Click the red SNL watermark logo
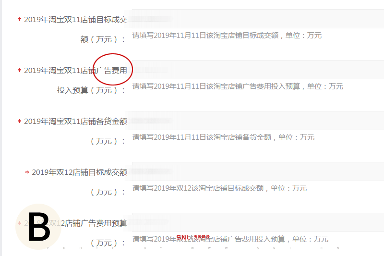Screen dimensions: 384x256 click(193, 237)
